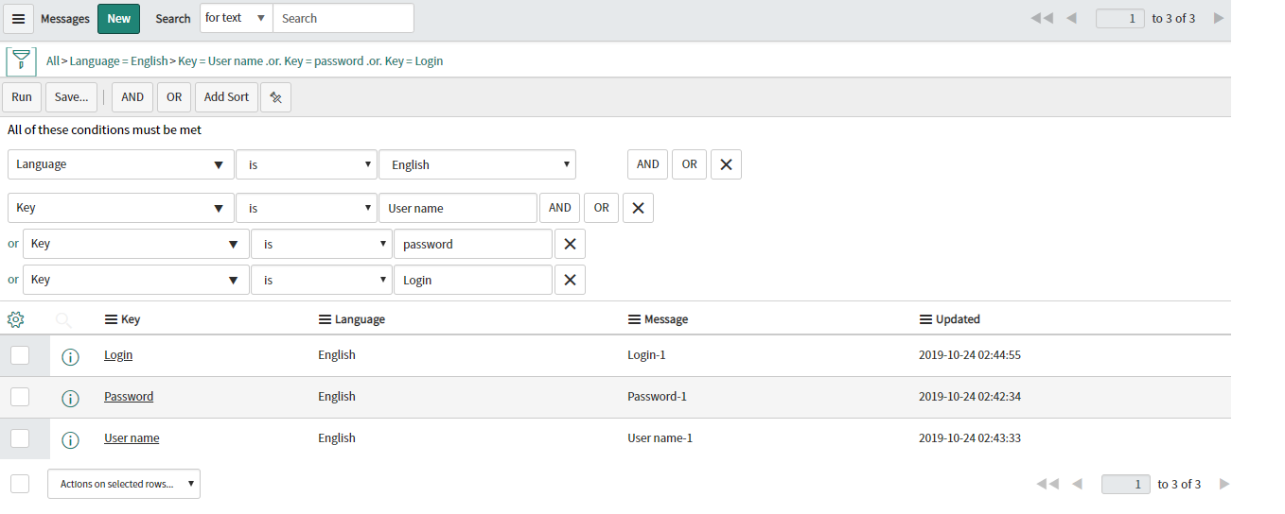Click the info icon for Login row
Screen dimensions: 1285x514
click(70, 356)
